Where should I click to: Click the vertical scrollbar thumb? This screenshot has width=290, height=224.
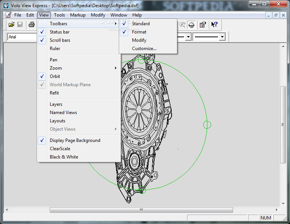click(x=283, y=125)
